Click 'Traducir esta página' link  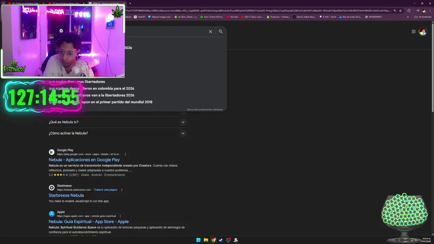coord(105,190)
